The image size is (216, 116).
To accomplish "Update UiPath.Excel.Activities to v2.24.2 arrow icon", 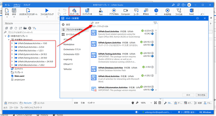I will pos(152,34).
